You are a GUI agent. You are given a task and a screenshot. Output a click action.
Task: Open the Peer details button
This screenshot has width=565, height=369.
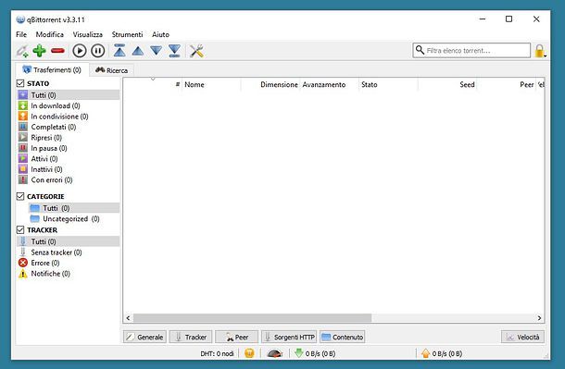click(x=237, y=337)
